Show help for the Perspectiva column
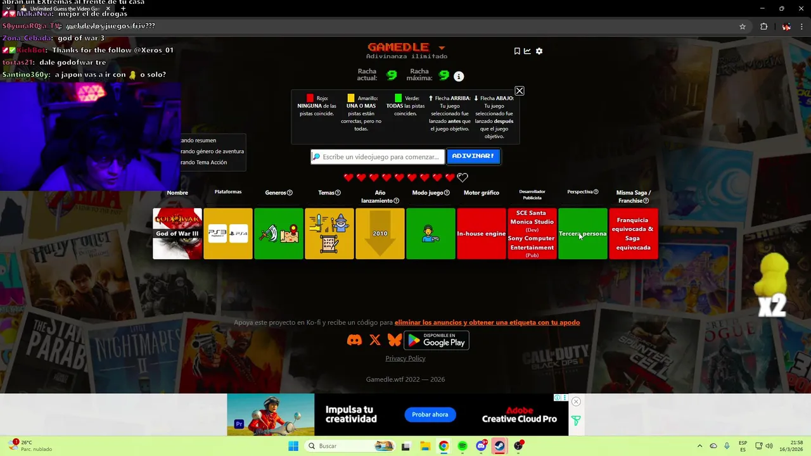This screenshot has width=811, height=456. (x=596, y=192)
